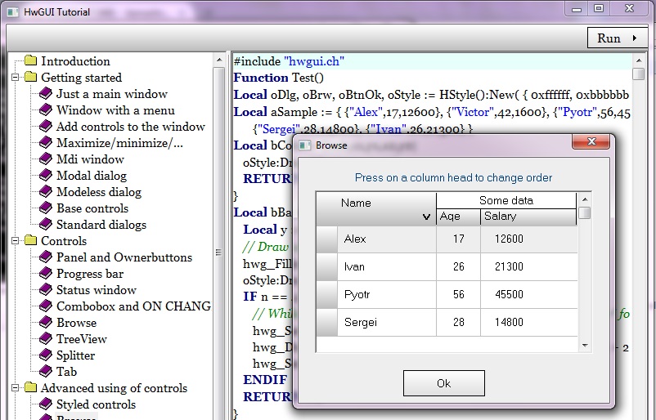Click the book icon beside Mdi window
656x420 pixels.
(45, 159)
